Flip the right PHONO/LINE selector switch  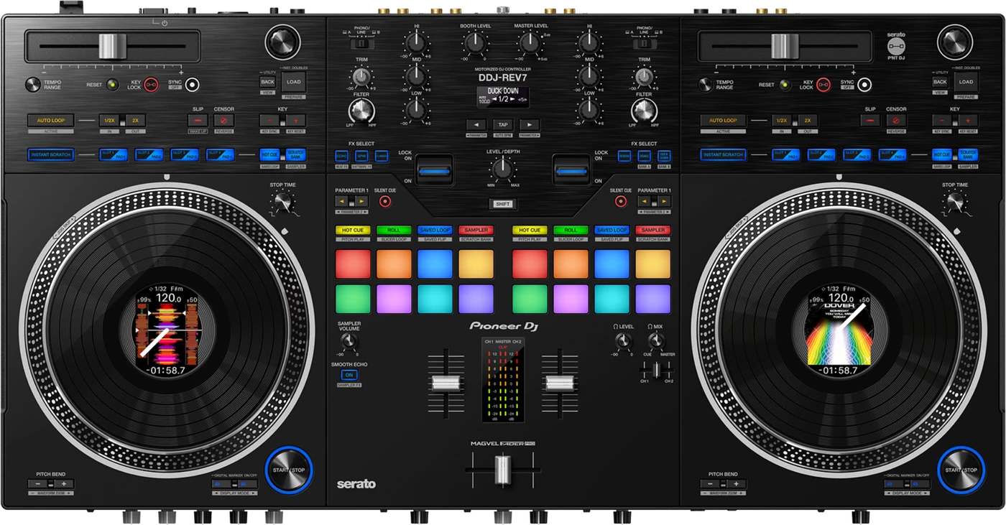(643, 44)
